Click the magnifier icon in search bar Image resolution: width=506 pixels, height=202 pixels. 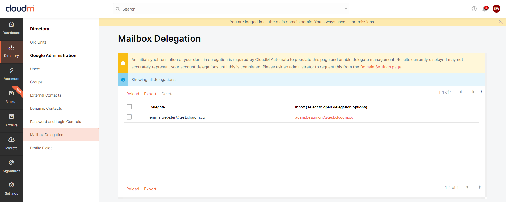118,9
